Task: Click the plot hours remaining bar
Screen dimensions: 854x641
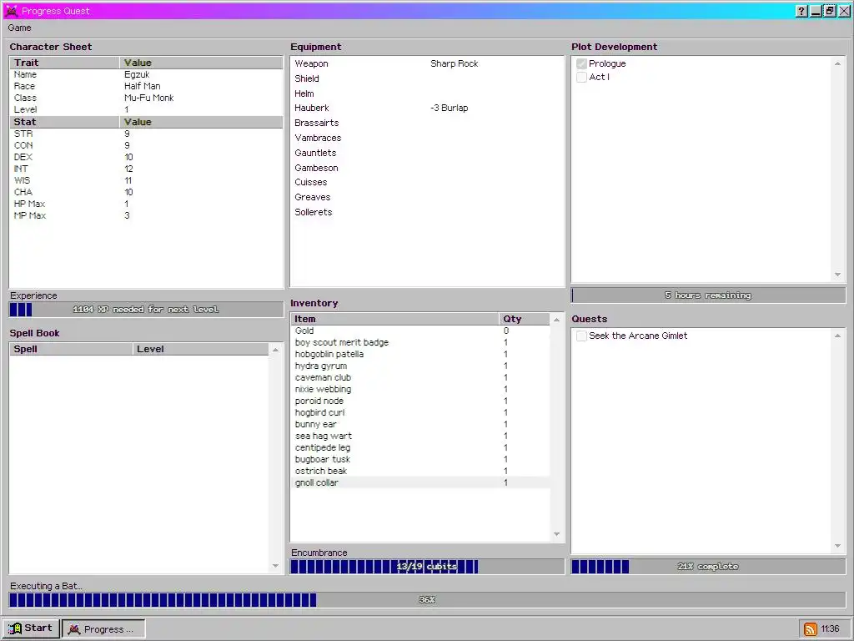Action: (x=709, y=295)
